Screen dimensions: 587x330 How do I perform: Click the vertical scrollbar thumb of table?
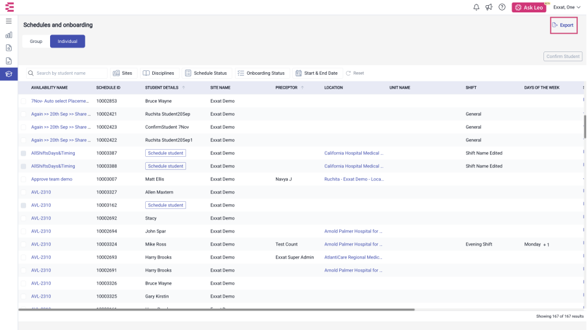point(585,127)
